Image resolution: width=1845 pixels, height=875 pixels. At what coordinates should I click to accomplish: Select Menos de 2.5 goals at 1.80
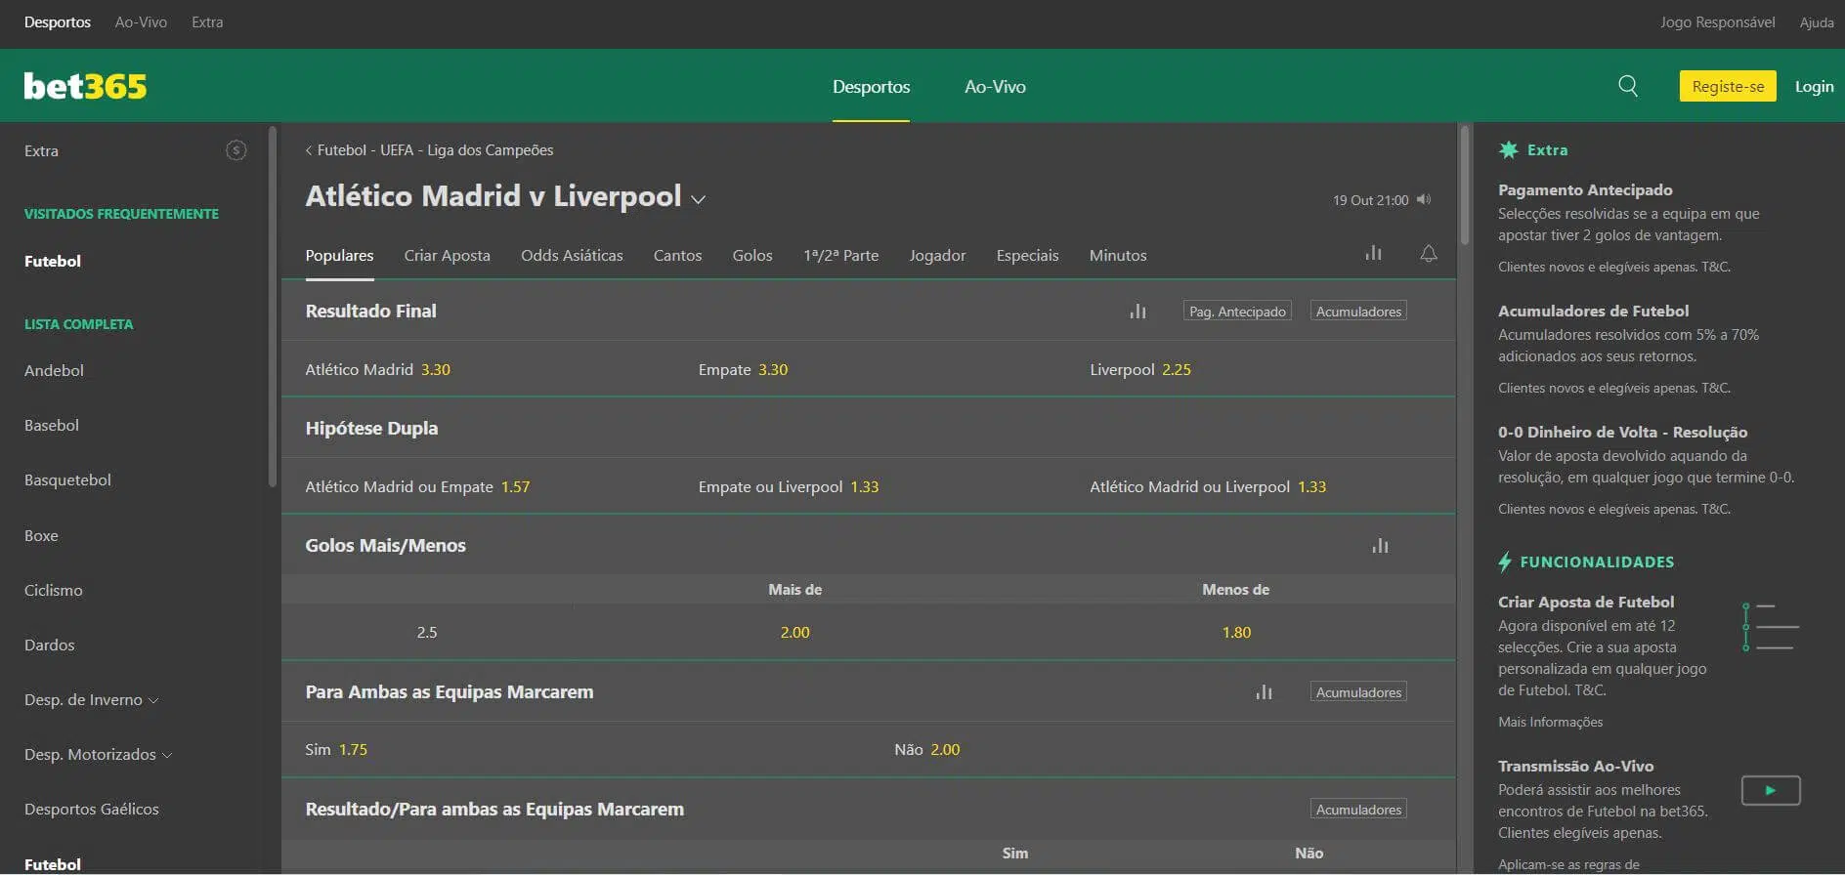click(1236, 632)
